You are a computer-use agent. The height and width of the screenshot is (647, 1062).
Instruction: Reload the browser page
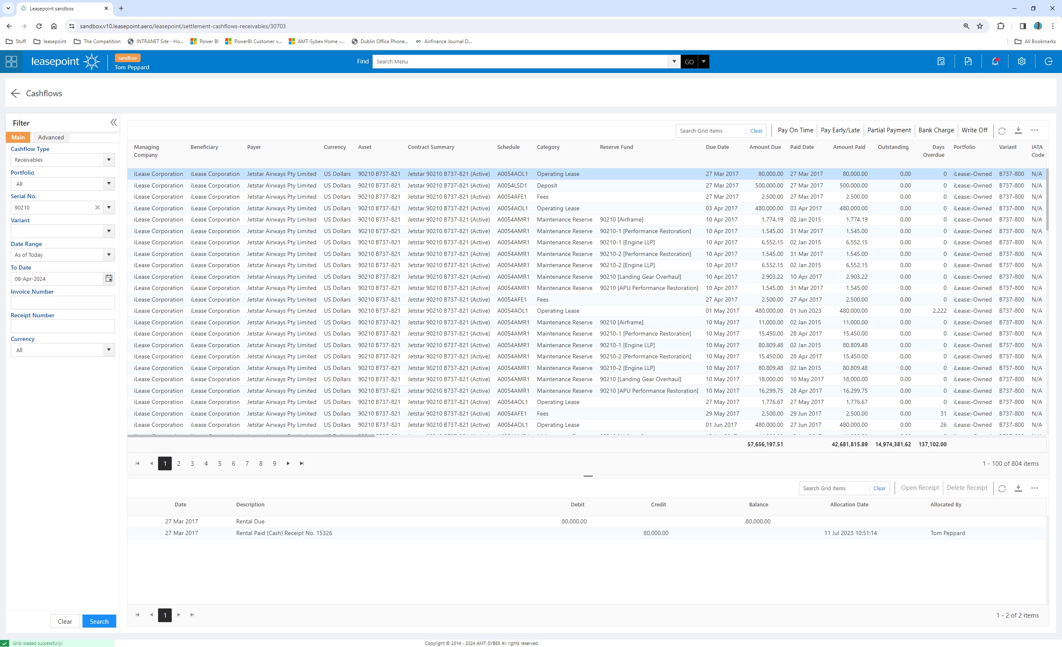click(39, 26)
